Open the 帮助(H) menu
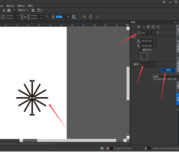 21,6
